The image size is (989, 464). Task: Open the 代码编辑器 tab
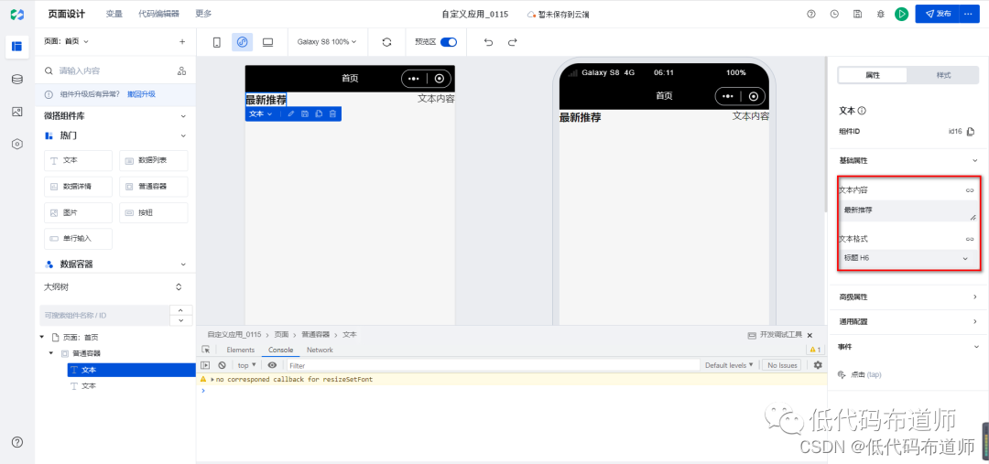[158, 13]
